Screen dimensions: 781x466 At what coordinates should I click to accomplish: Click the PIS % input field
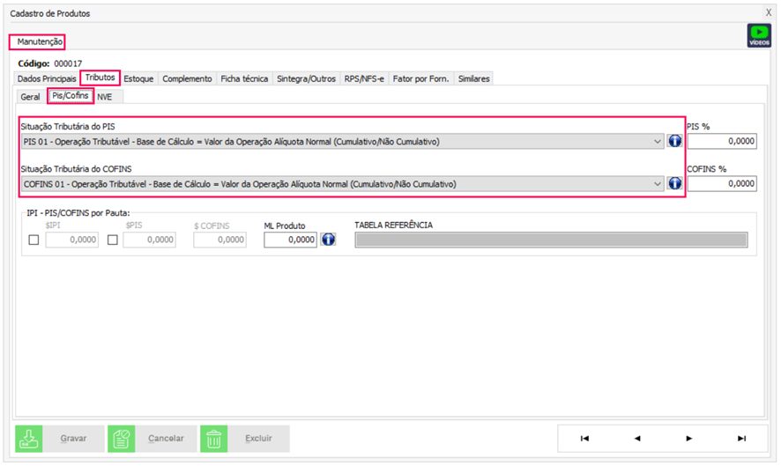click(x=721, y=142)
